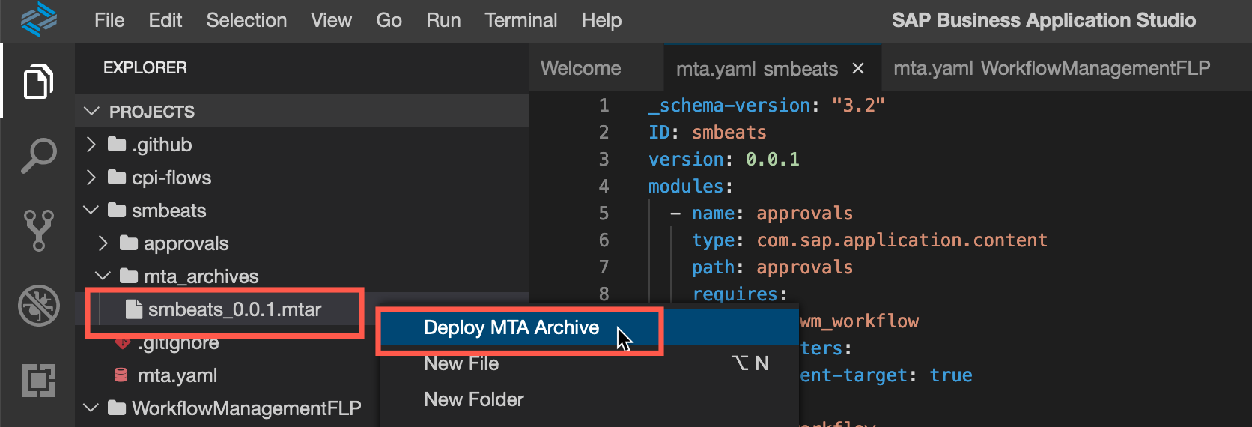Screen dimensions: 1252x427
Task: Collapse the PROJECTS section chevron
Action: (x=92, y=111)
